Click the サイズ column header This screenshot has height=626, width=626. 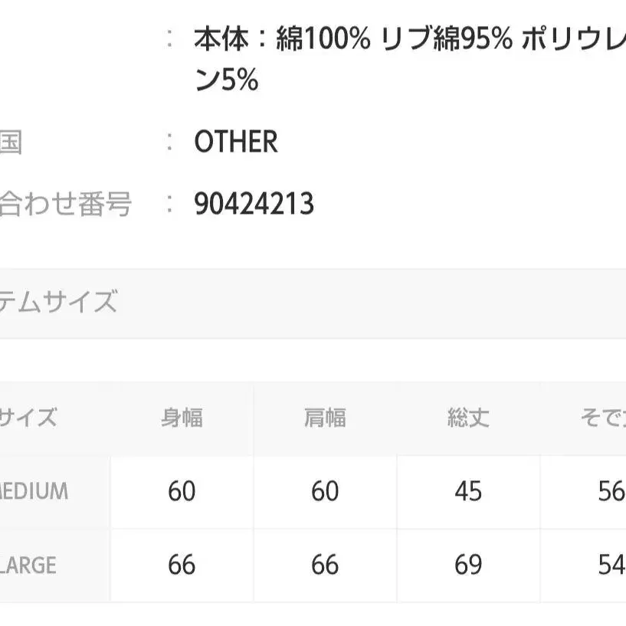coord(28,418)
